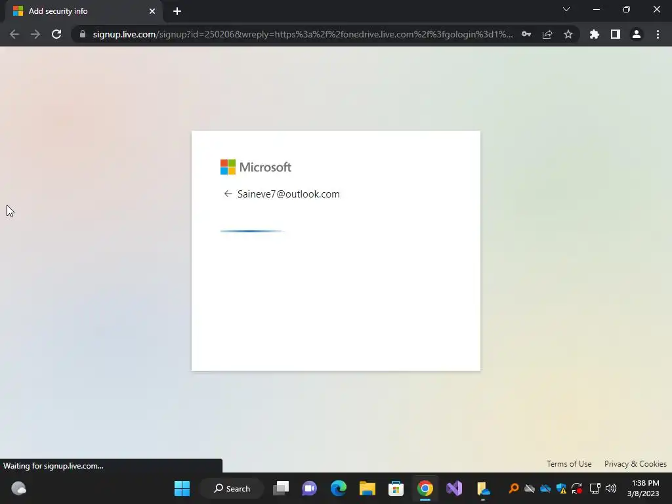
Task: Close the Chrome window
Action: click(x=656, y=9)
